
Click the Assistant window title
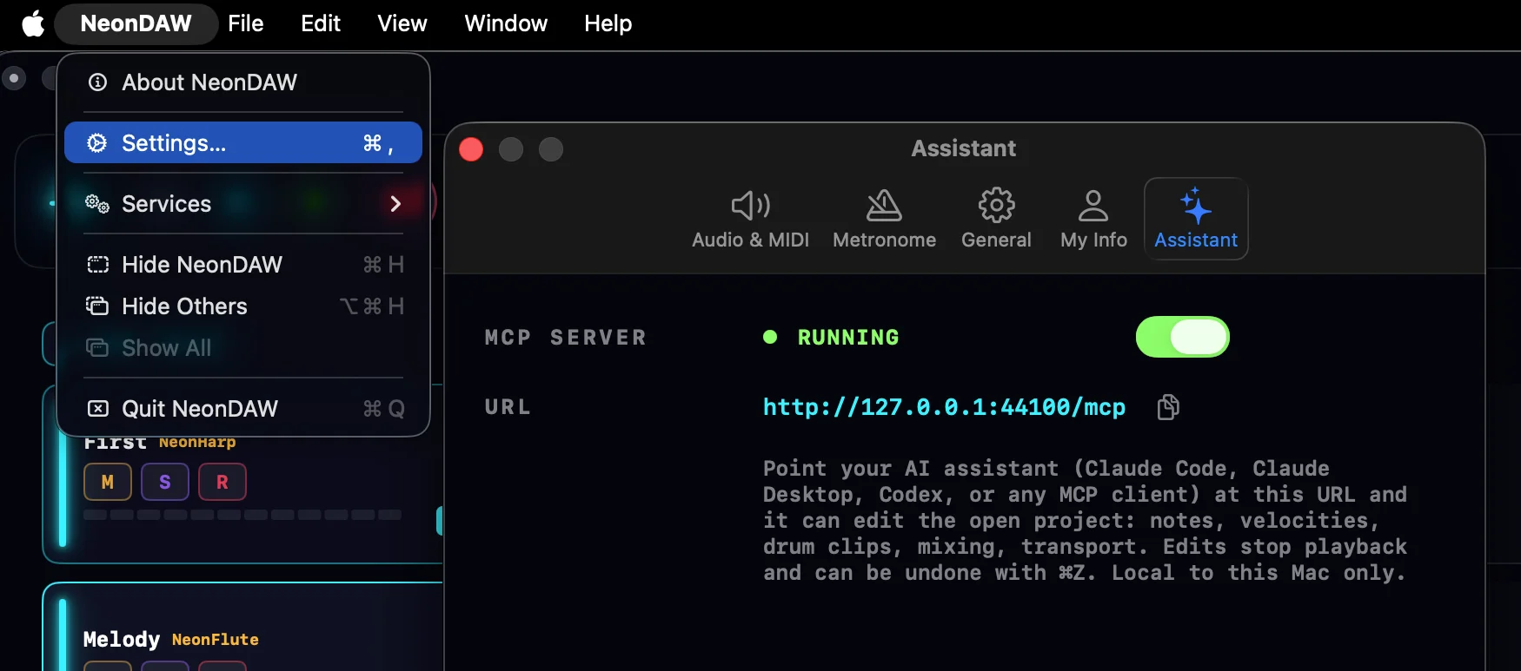coord(963,148)
